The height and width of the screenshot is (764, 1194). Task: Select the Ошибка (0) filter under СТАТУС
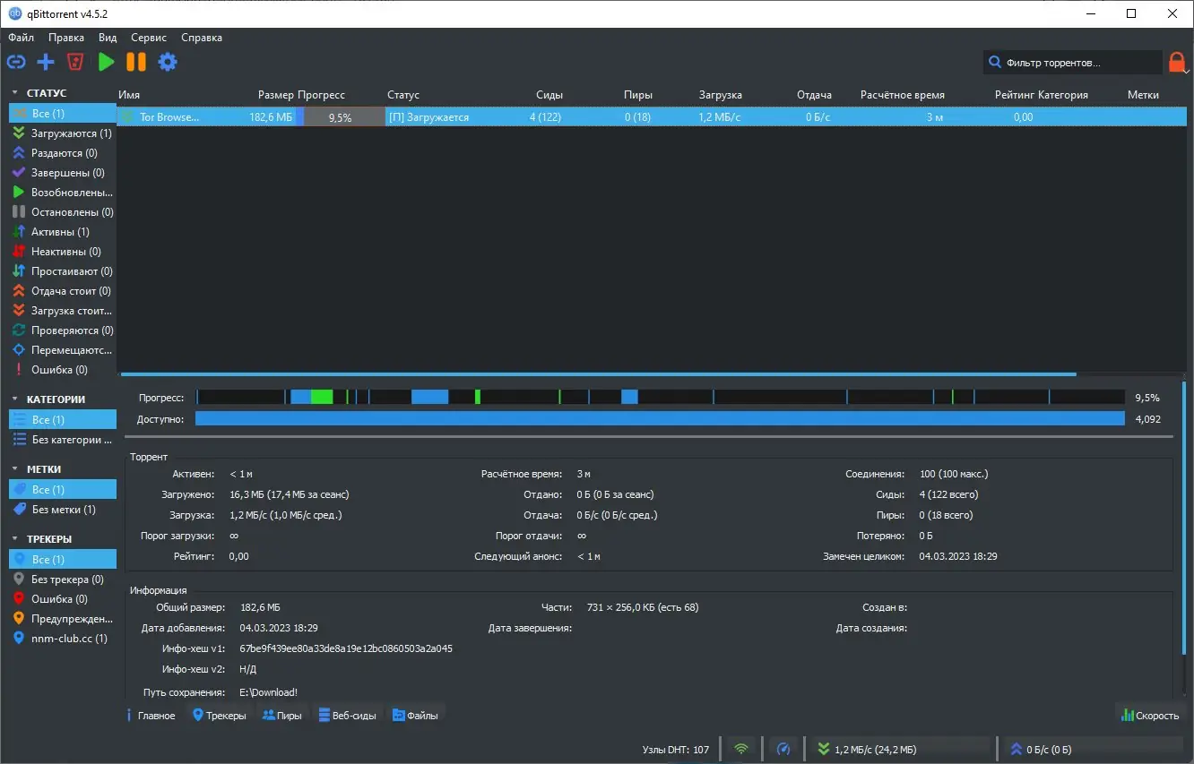63,370
